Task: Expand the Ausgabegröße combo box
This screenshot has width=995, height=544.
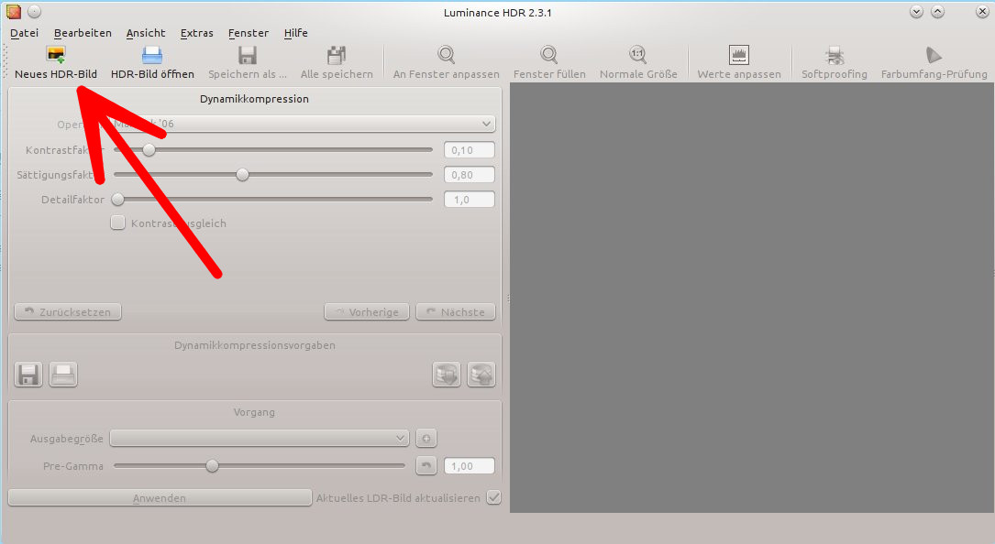Action: [x=259, y=438]
